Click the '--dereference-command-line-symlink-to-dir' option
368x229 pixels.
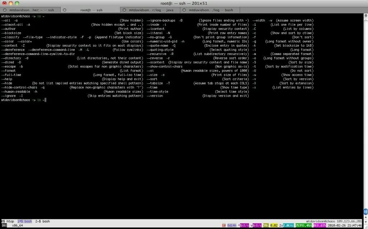point(38,54)
